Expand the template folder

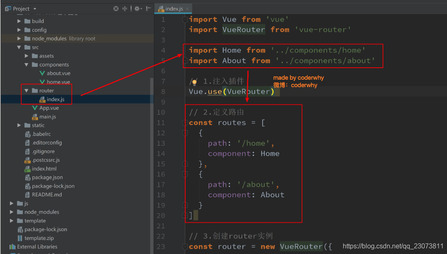click(x=12, y=221)
